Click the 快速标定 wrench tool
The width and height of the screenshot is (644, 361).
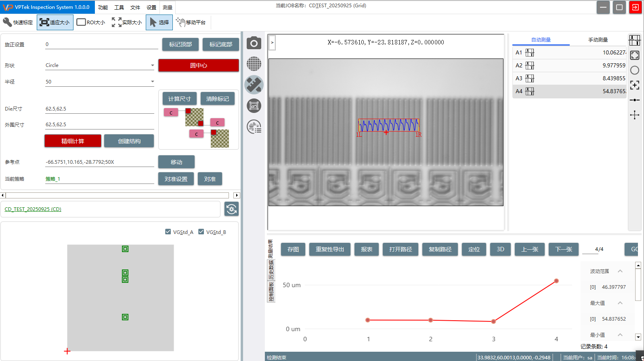[x=18, y=22]
